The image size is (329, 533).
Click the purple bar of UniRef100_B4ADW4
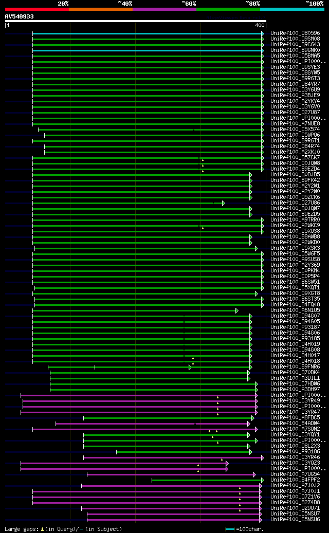(x=153, y=424)
